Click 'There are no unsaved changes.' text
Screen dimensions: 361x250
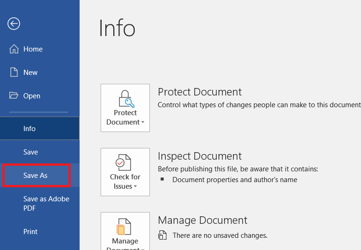pyautogui.click(x=220, y=235)
